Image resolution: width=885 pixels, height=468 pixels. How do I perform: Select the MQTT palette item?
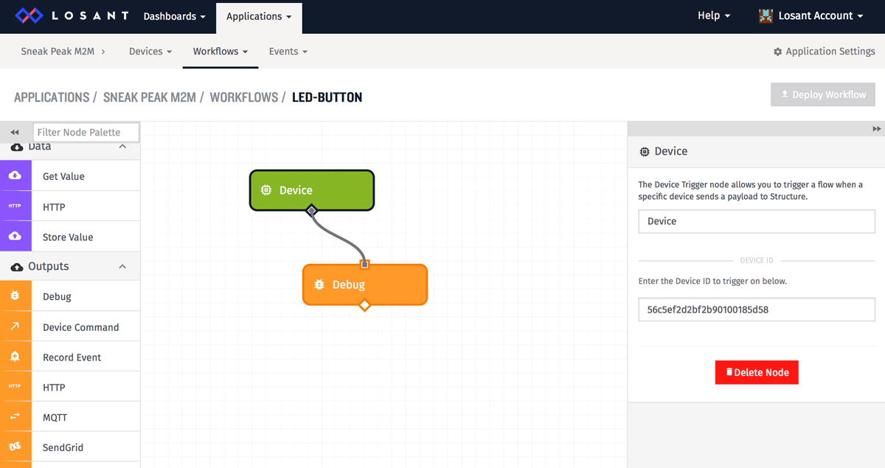coord(70,417)
